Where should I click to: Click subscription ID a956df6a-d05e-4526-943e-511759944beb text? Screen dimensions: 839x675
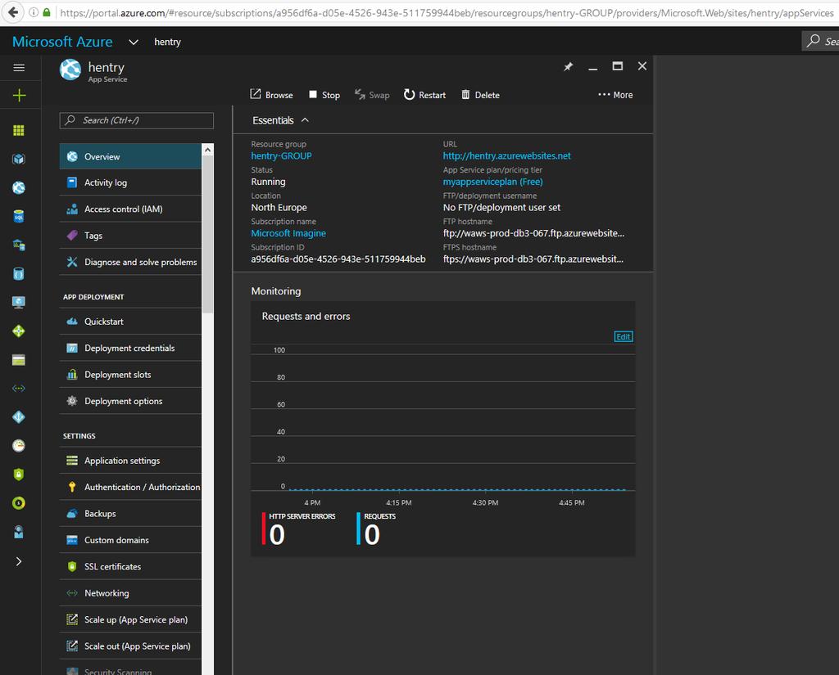(x=338, y=259)
